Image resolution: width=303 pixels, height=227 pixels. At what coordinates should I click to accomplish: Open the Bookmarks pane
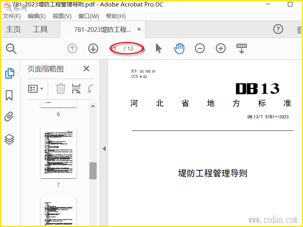9,95
